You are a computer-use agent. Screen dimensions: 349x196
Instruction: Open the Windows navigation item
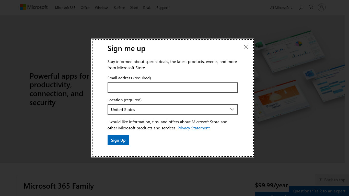point(102,8)
